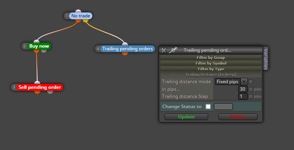Click the 'in pips...' label
This screenshot has width=294, height=150.
pos(171,89)
